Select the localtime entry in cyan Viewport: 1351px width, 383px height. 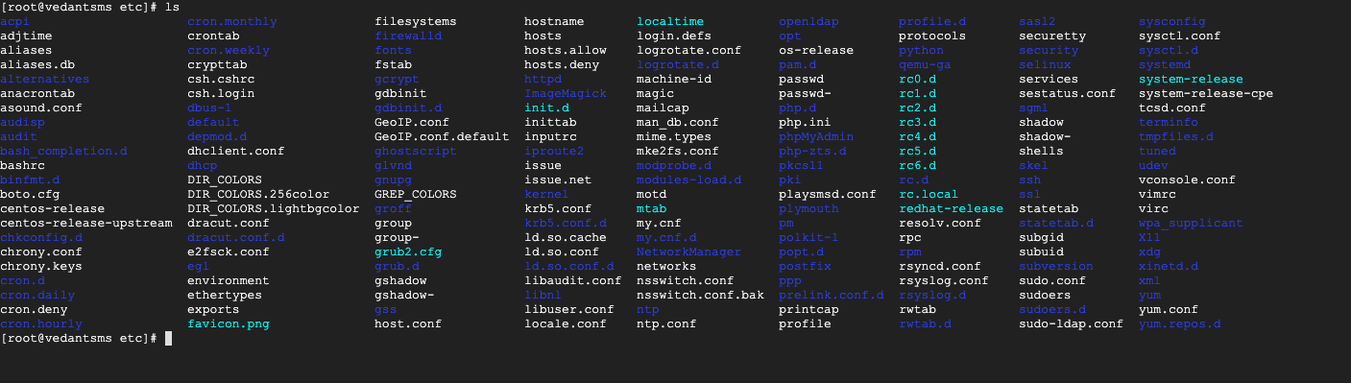(670, 21)
